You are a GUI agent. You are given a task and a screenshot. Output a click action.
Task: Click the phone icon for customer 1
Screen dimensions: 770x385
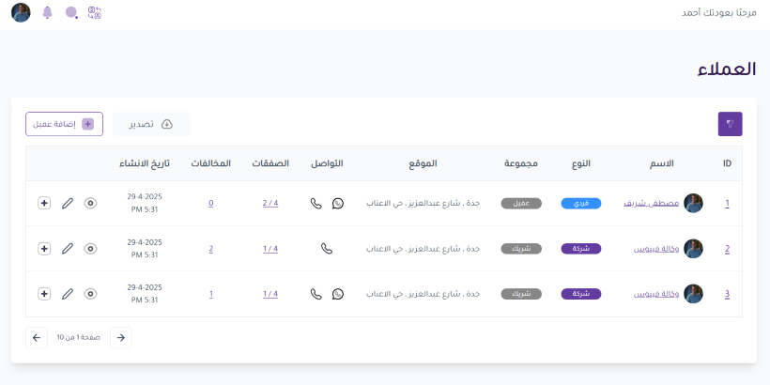316,203
